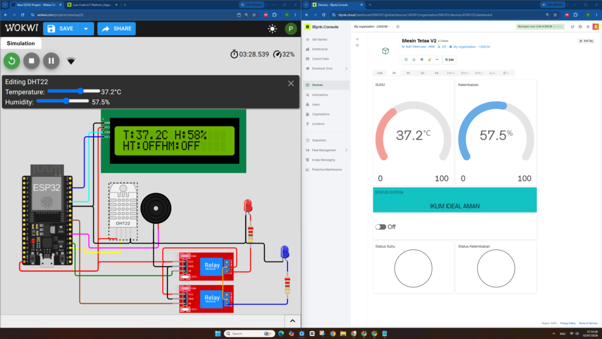Screen dimensions: 602x339
Task: Click the WiFi status icon in Wokwi
Action: tap(71, 61)
